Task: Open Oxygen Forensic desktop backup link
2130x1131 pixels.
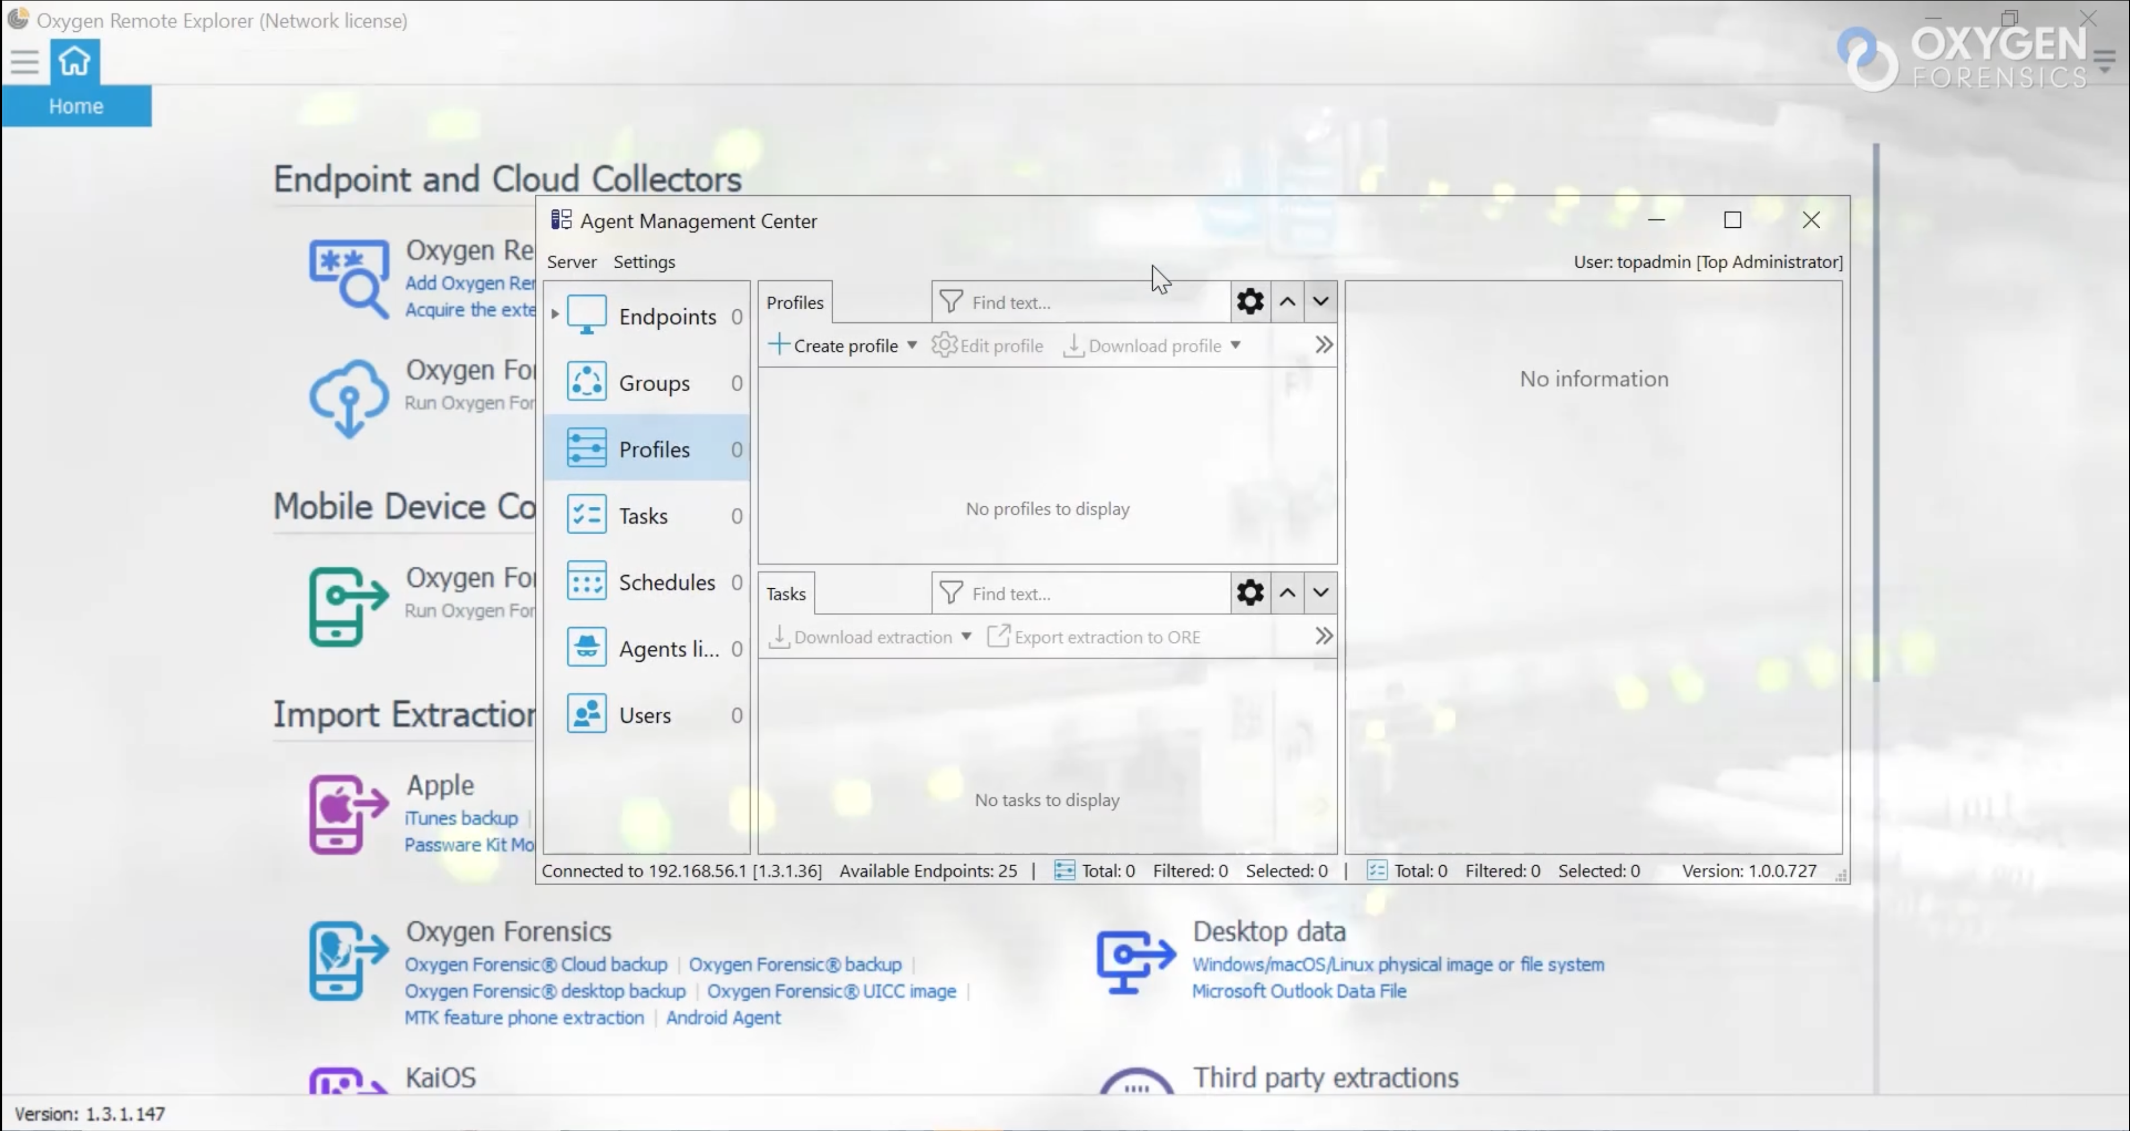Action: 545,990
